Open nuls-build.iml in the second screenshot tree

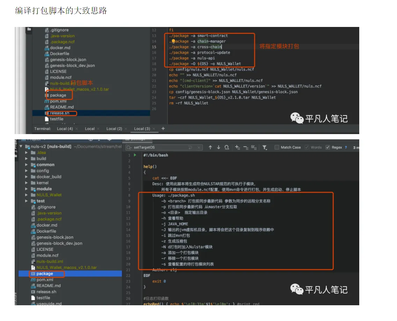pos(50,261)
